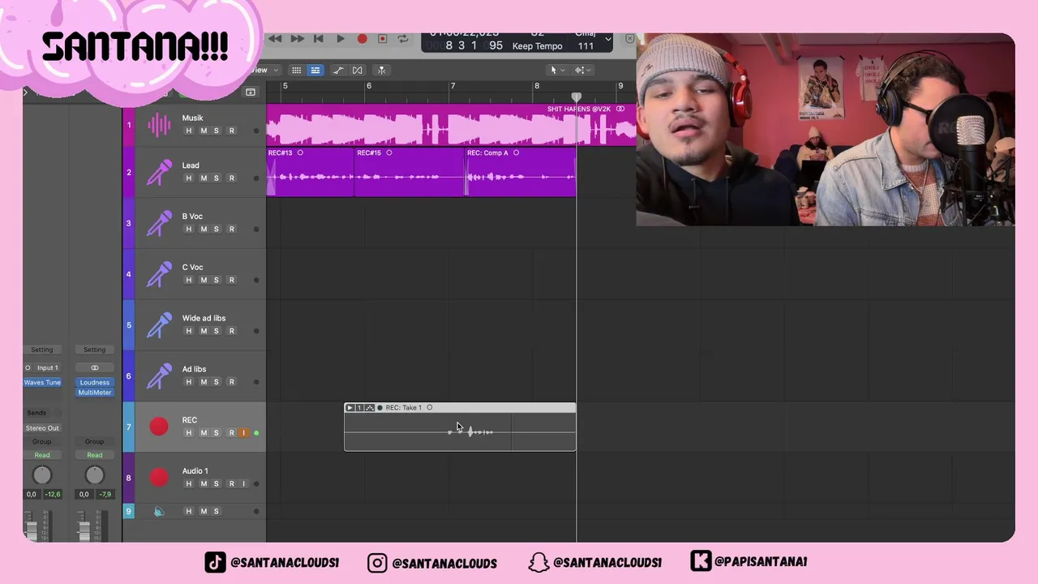This screenshot has width=1038, height=584.
Task: Open the take number menu on Take 1
Action: [359, 408]
